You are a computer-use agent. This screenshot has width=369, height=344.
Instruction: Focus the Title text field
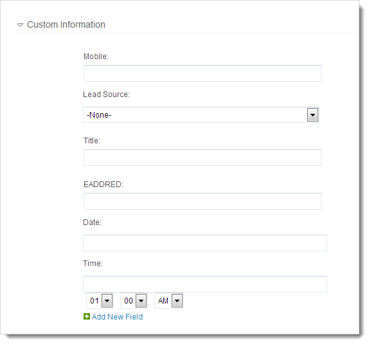click(x=203, y=158)
